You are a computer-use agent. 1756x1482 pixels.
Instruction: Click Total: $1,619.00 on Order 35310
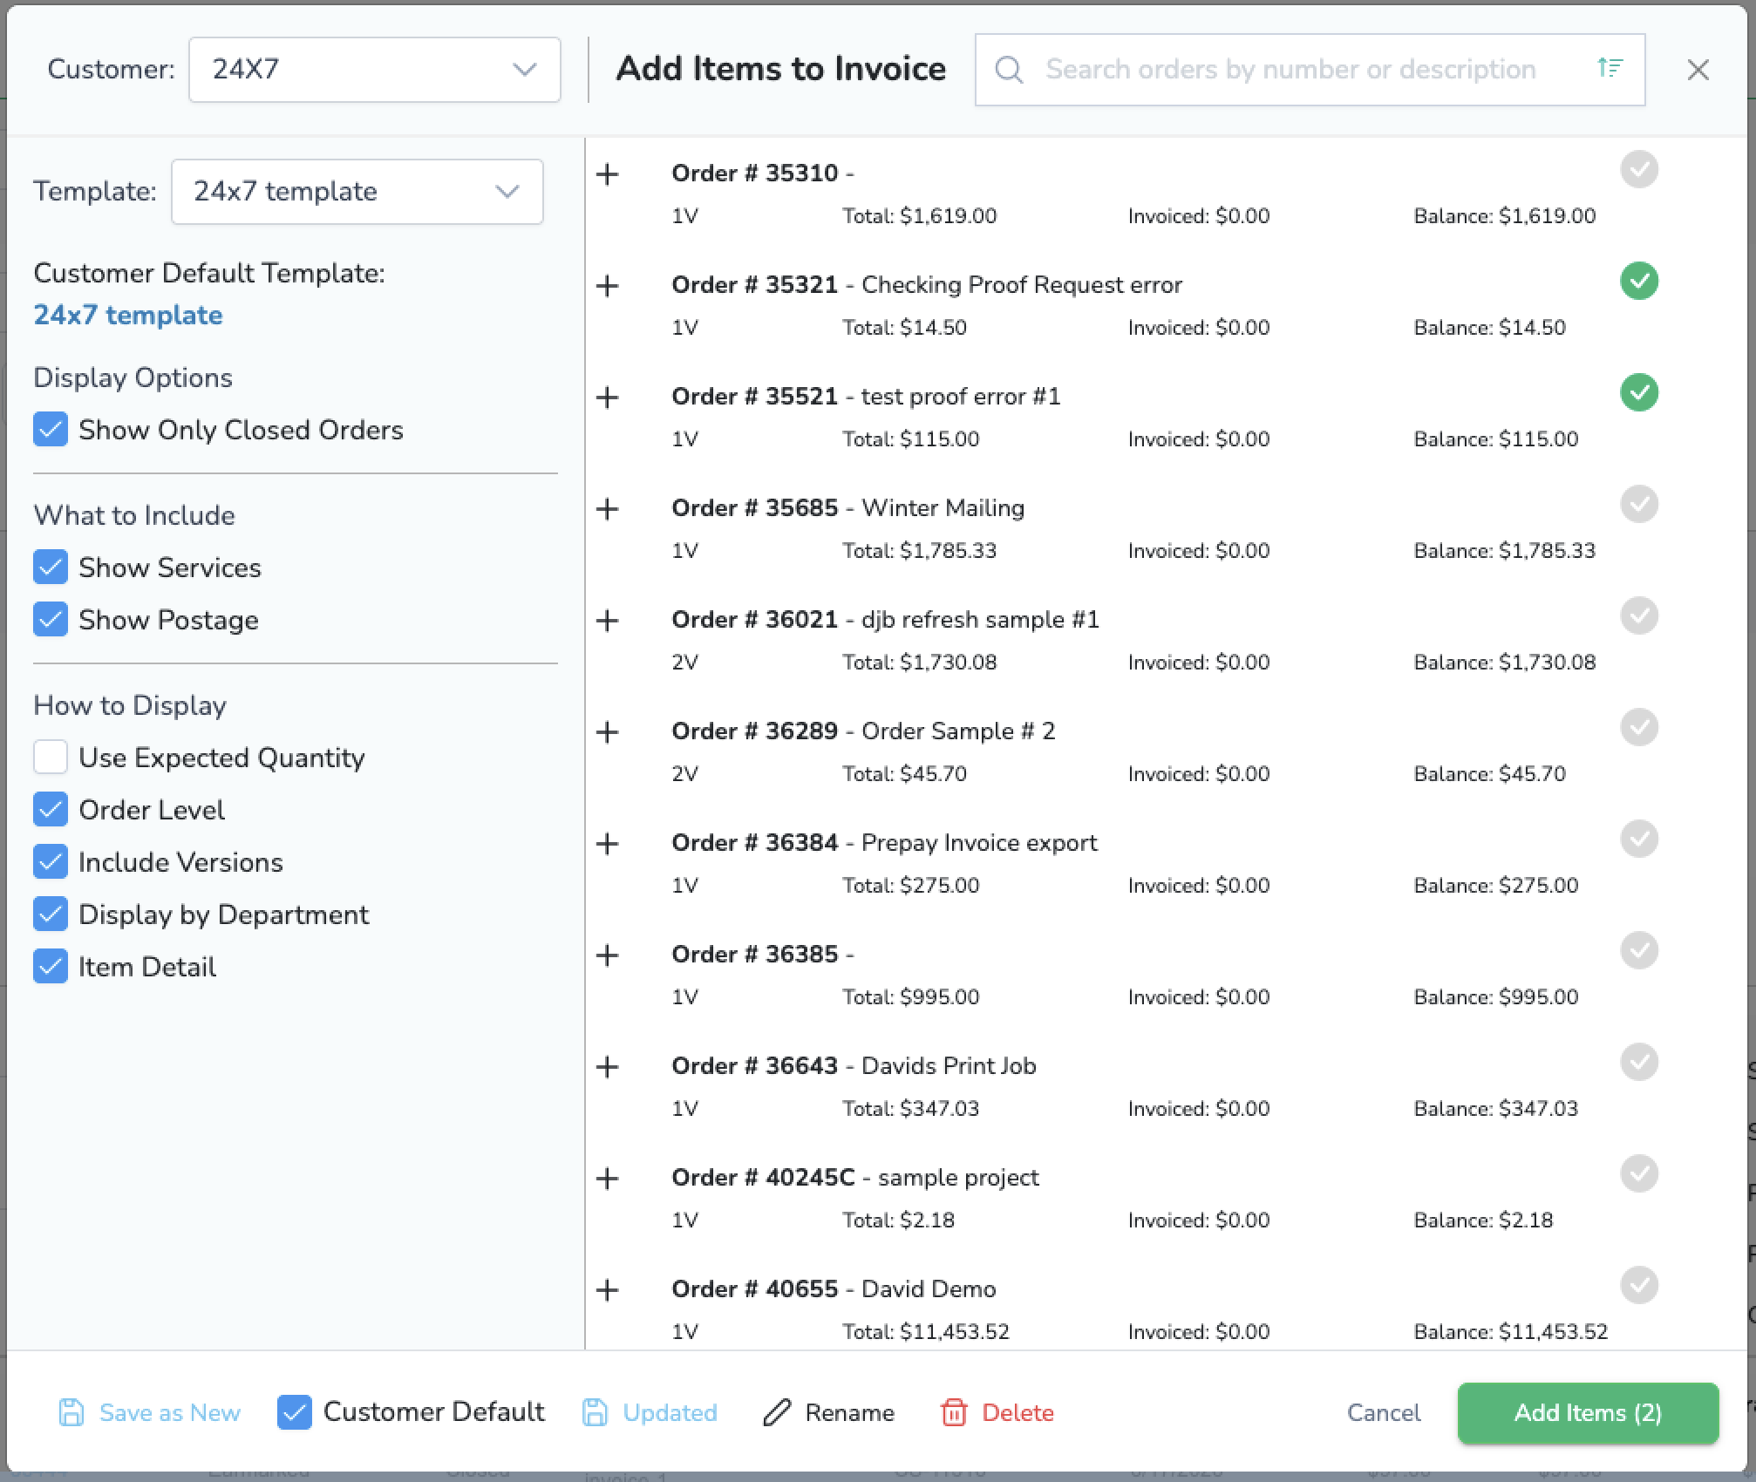919,216
